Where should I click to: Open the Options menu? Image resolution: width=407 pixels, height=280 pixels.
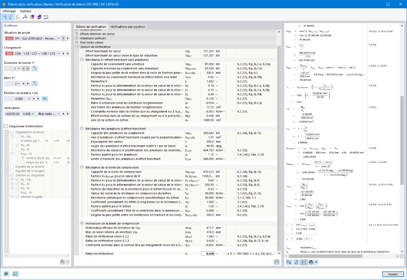pyautogui.click(x=25, y=11)
